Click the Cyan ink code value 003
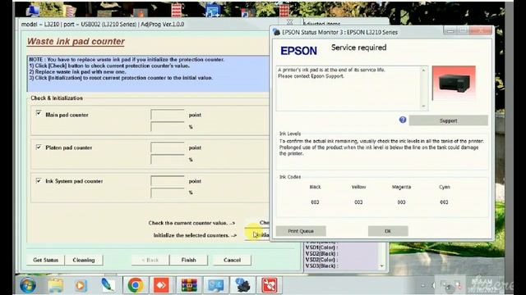 click(x=444, y=202)
